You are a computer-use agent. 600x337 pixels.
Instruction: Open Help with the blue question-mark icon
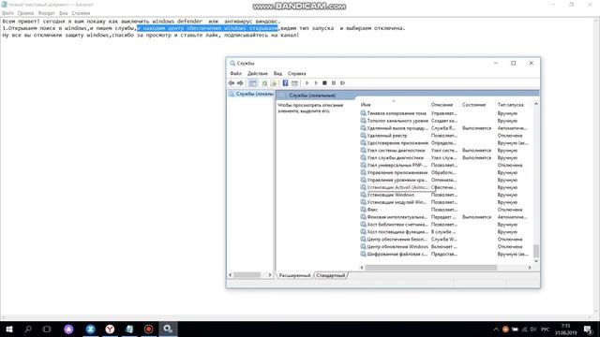coord(285,83)
